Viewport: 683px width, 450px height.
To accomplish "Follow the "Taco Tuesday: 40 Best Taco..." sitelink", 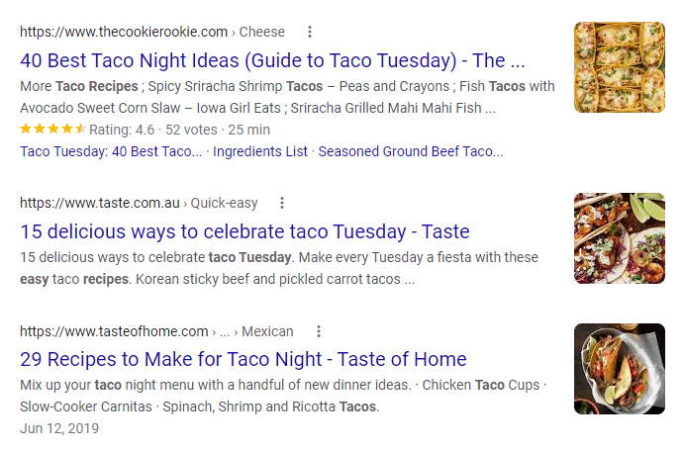I will pyautogui.click(x=112, y=151).
